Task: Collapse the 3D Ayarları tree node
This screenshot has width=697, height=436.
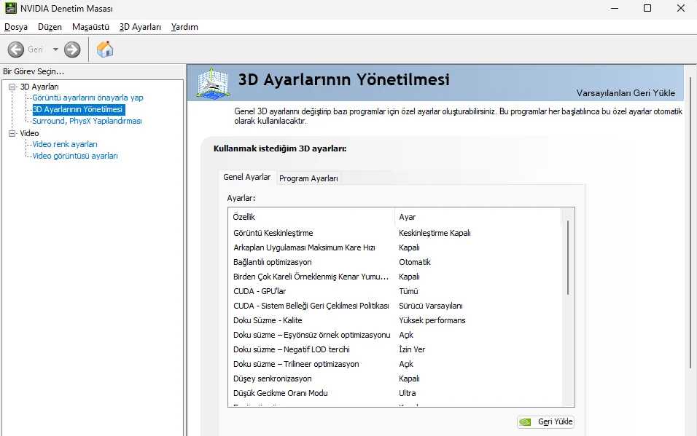Action: 12,87
